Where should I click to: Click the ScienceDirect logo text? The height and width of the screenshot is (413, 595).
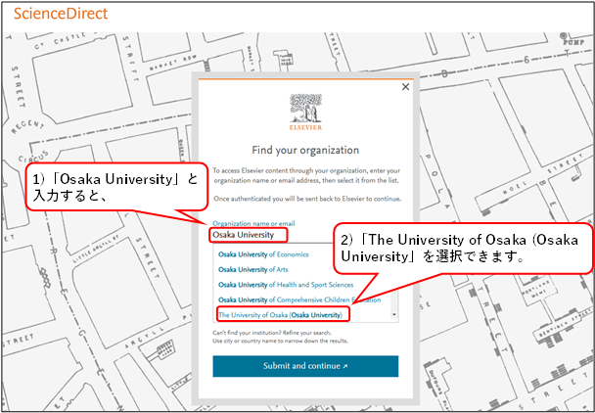point(61,15)
